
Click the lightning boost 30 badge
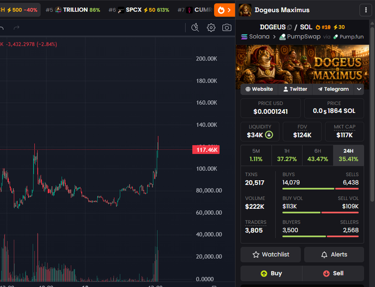339,27
